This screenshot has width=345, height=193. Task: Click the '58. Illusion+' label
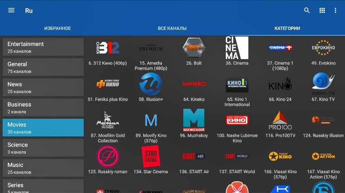151,99
